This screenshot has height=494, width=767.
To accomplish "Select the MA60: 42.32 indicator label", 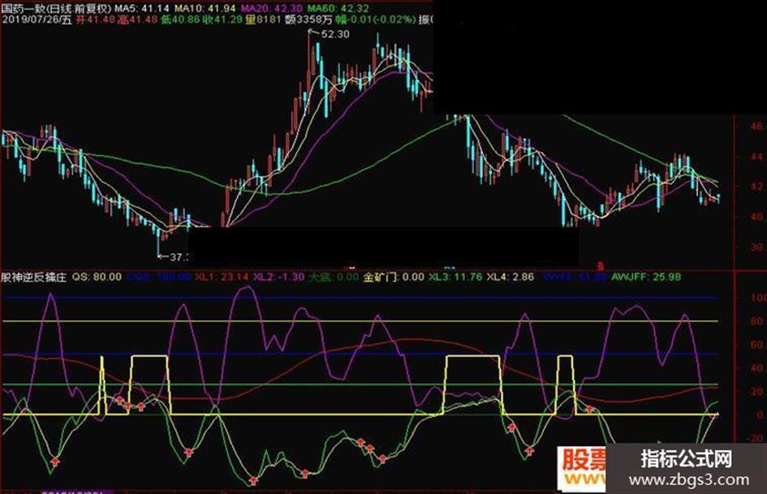I will coord(338,8).
